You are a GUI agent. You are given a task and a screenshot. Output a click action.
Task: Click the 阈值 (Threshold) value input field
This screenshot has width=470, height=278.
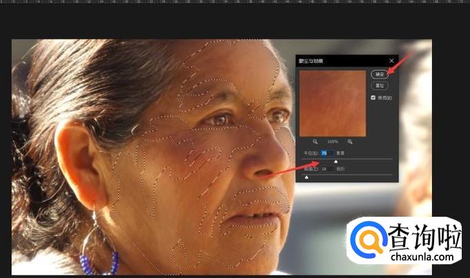pyautogui.click(x=324, y=169)
